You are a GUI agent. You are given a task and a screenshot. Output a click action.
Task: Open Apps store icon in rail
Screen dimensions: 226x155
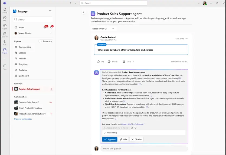coord(5,67)
